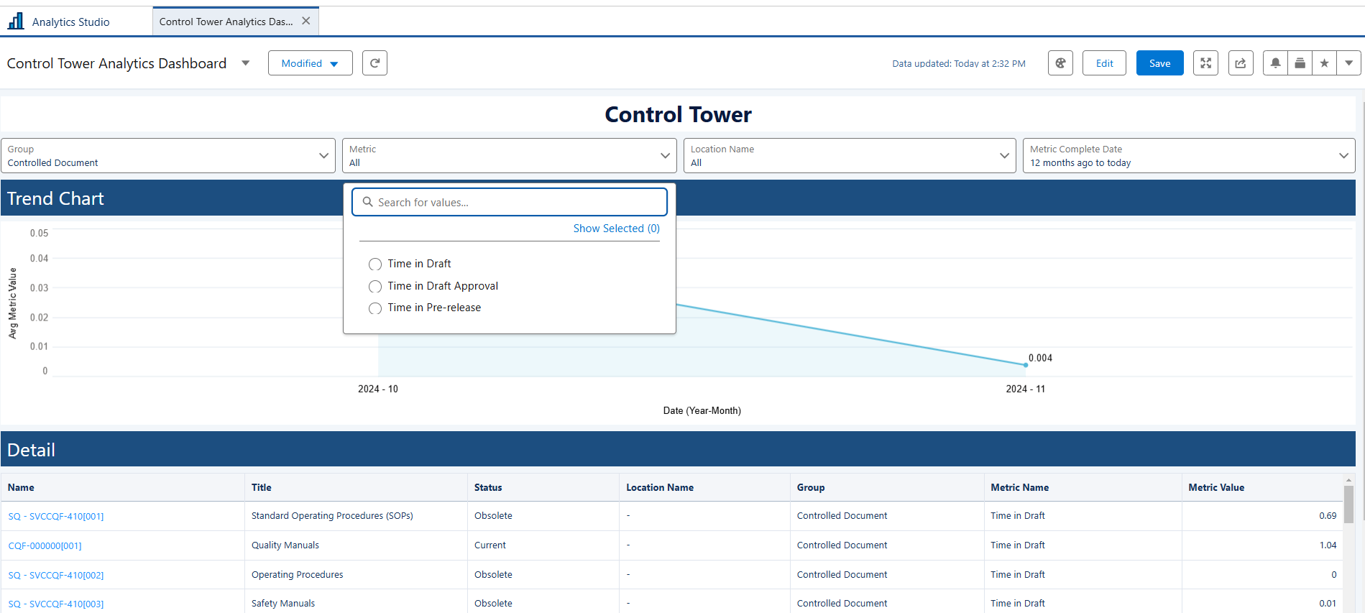1365x613 pixels.
Task: Switch to the Analytics Studio tab
Action: click(70, 22)
